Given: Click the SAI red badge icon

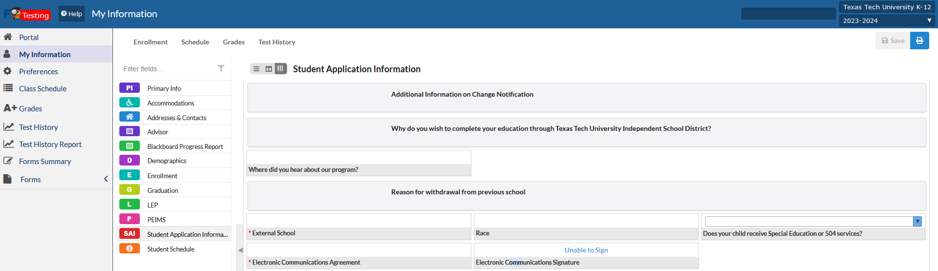Looking at the screenshot, I should click(x=130, y=233).
